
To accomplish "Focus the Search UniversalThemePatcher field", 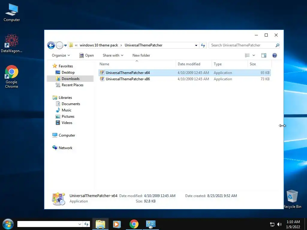I will [242, 45].
